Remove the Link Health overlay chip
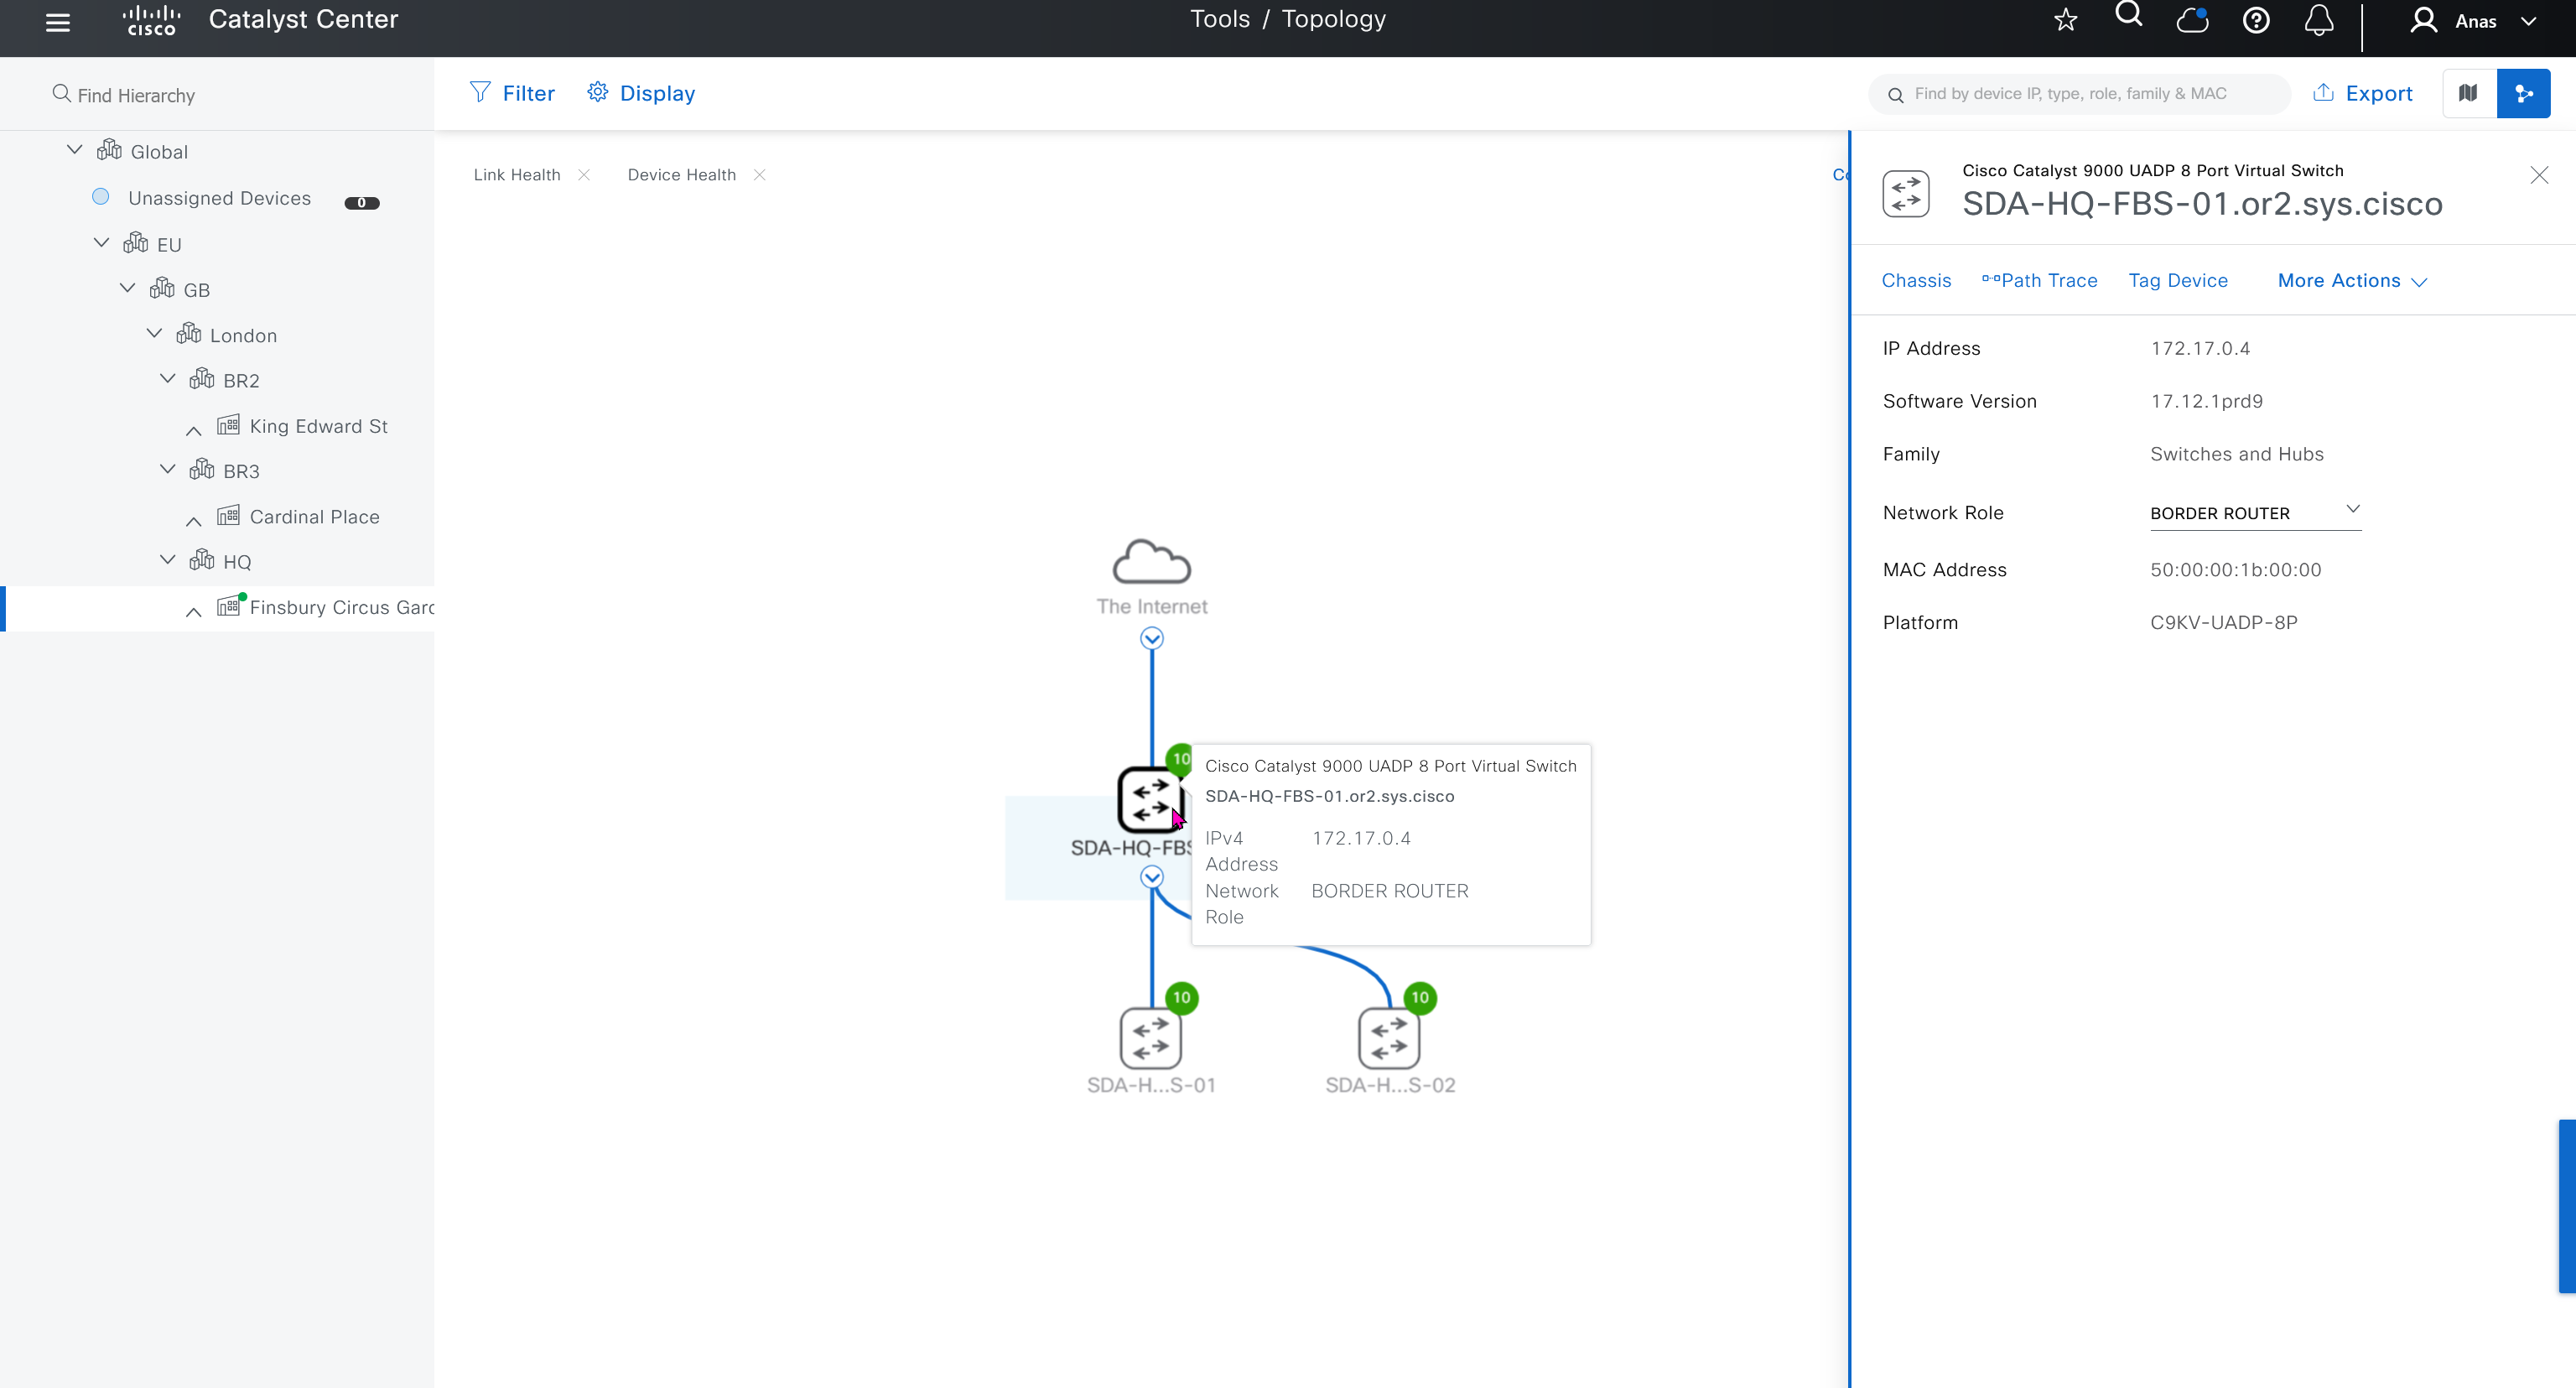 tap(584, 175)
